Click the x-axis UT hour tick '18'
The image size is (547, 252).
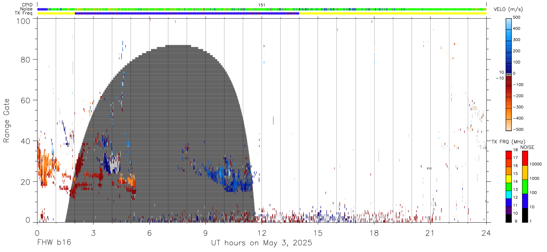[374, 233]
